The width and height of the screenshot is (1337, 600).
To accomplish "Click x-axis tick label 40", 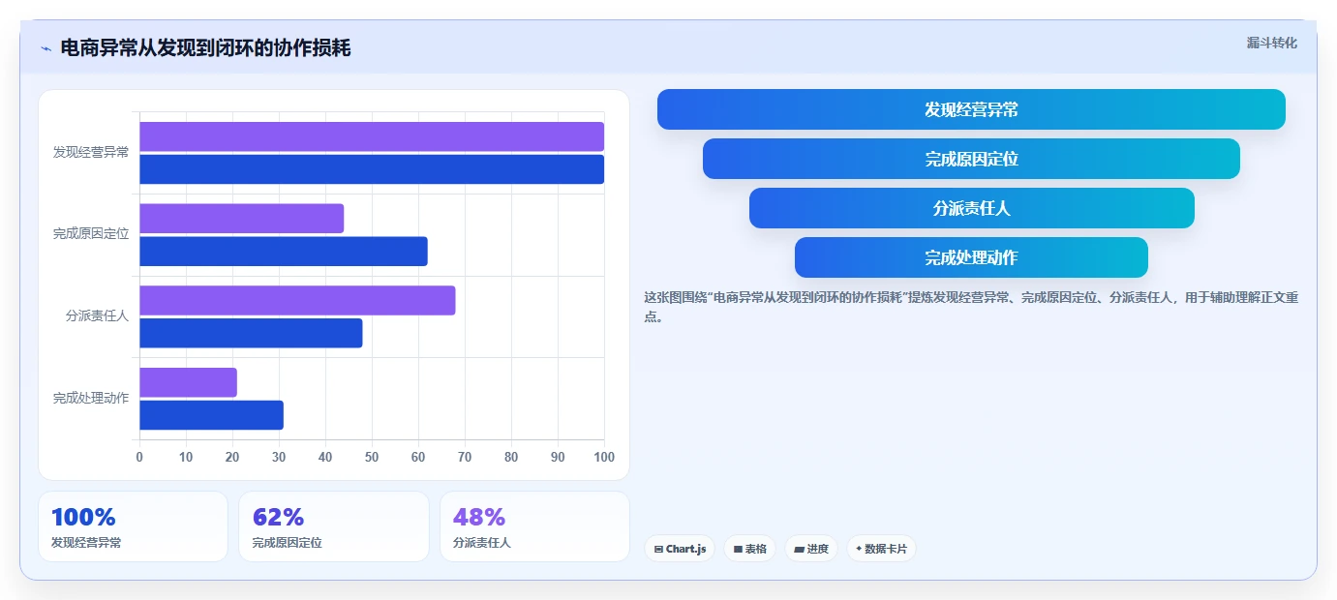I will (325, 457).
